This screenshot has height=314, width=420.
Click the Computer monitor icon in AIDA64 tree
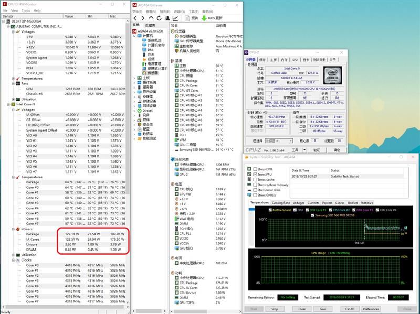point(139,36)
